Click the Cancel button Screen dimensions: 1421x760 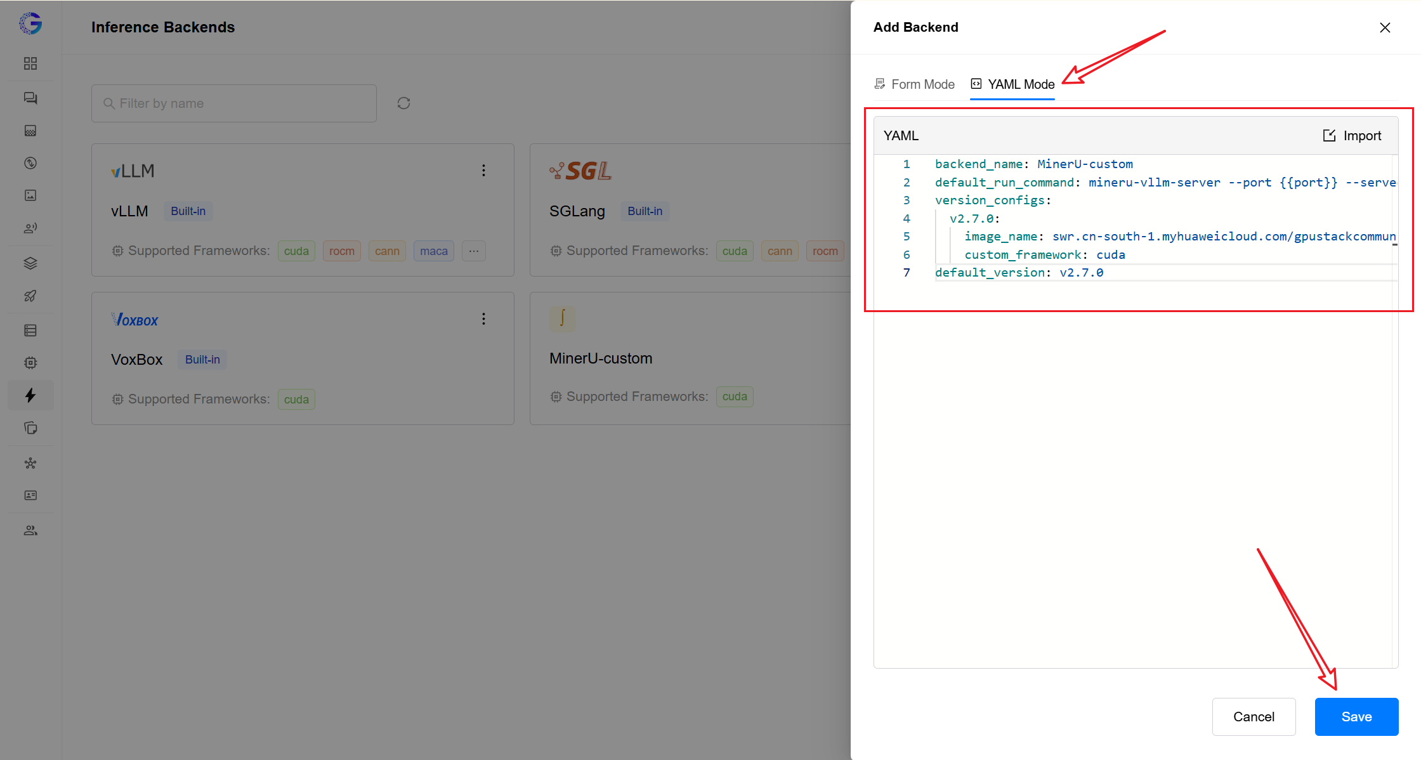tap(1254, 717)
